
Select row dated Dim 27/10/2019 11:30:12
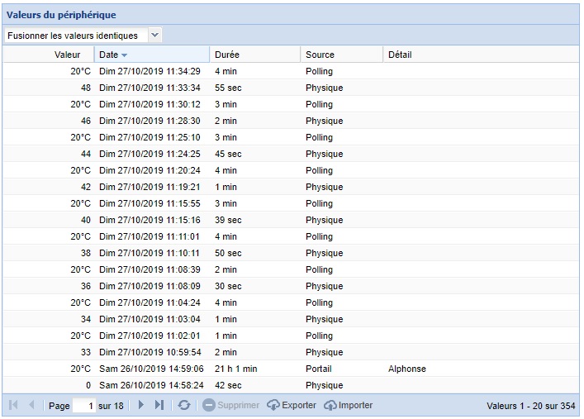pyautogui.click(x=291, y=104)
